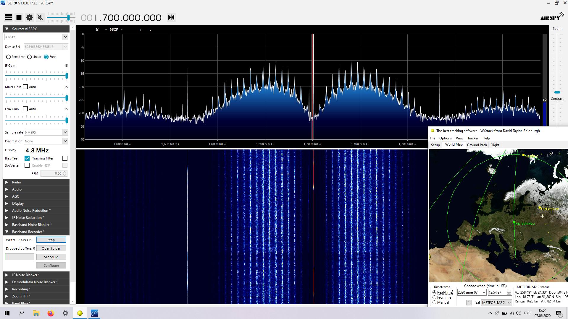Click the PPM stepper field
Image resolution: width=568 pixels, height=319 pixels.
point(54,173)
